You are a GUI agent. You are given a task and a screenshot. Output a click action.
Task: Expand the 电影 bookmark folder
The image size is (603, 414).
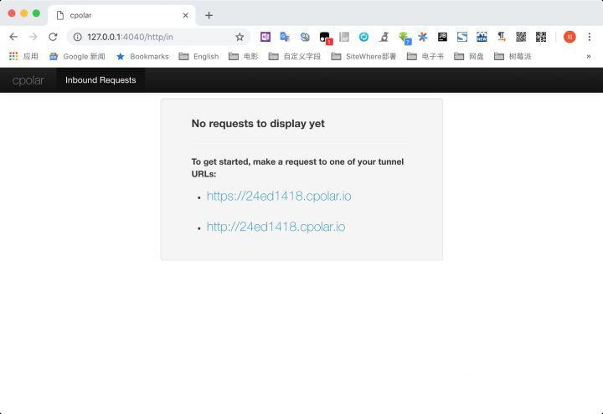(x=244, y=57)
